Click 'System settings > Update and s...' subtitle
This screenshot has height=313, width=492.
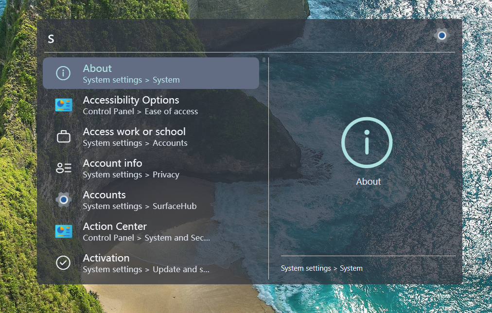click(146, 269)
